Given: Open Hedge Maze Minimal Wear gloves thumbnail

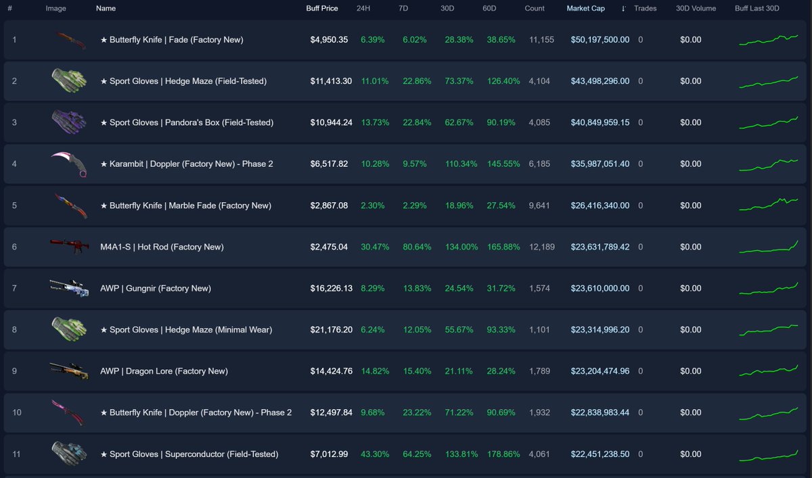Looking at the screenshot, I should tap(68, 329).
